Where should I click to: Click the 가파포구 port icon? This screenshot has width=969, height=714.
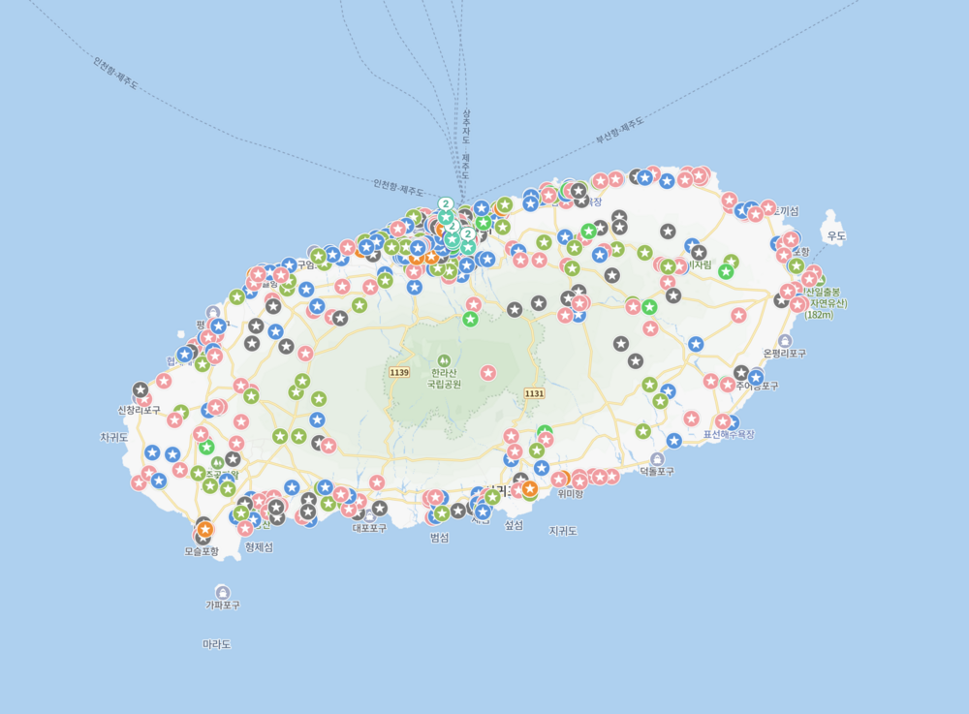(222, 591)
